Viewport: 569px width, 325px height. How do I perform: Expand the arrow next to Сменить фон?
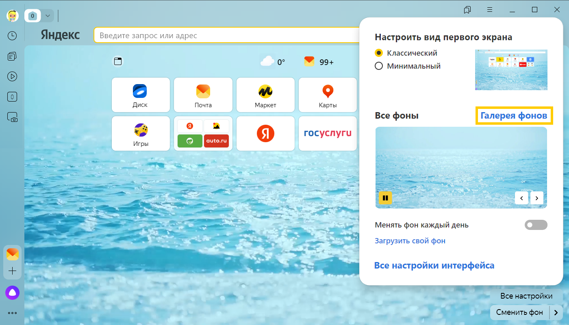point(556,312)
